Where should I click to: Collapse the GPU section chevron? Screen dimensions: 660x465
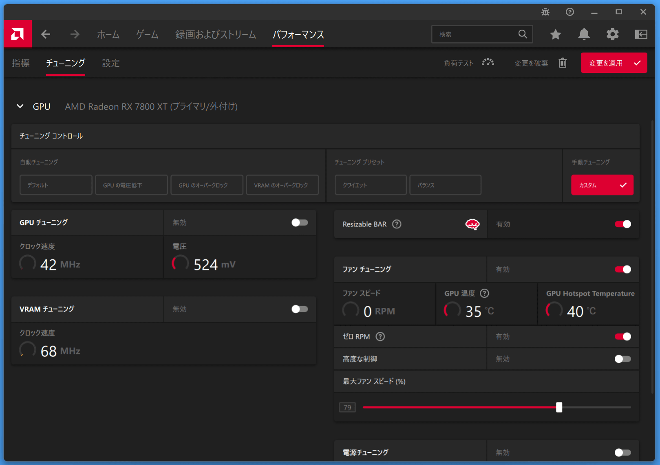click(x=20, y=106)
